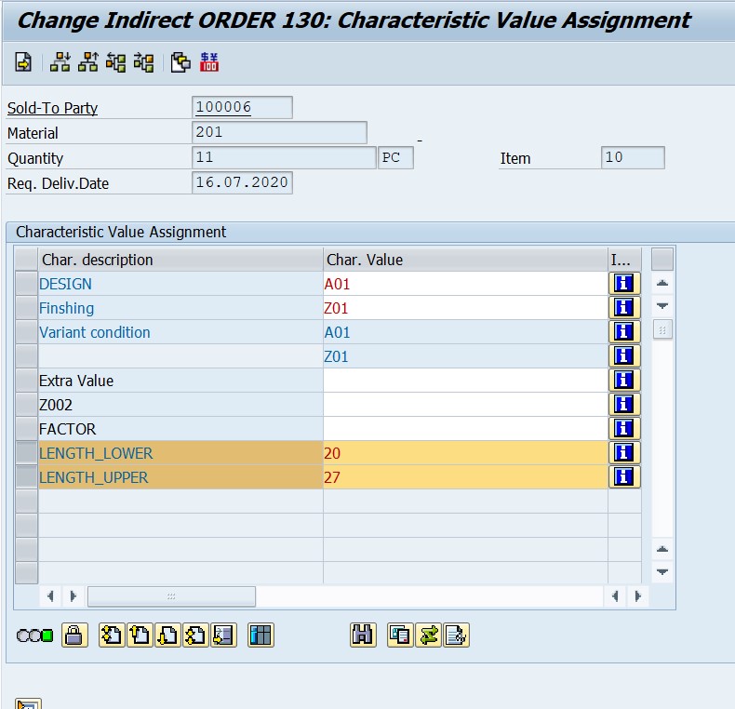This screenshot has height=709, width=735.
Task: Click info icon for FACTOR row
Action: [624, 429]
